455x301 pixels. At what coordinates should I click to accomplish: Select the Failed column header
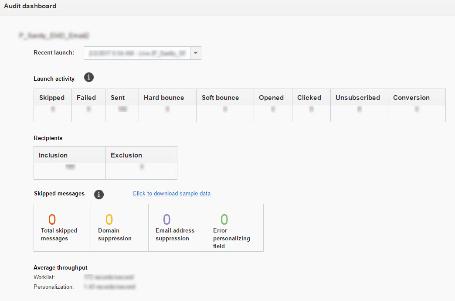(x=86, y=98)
